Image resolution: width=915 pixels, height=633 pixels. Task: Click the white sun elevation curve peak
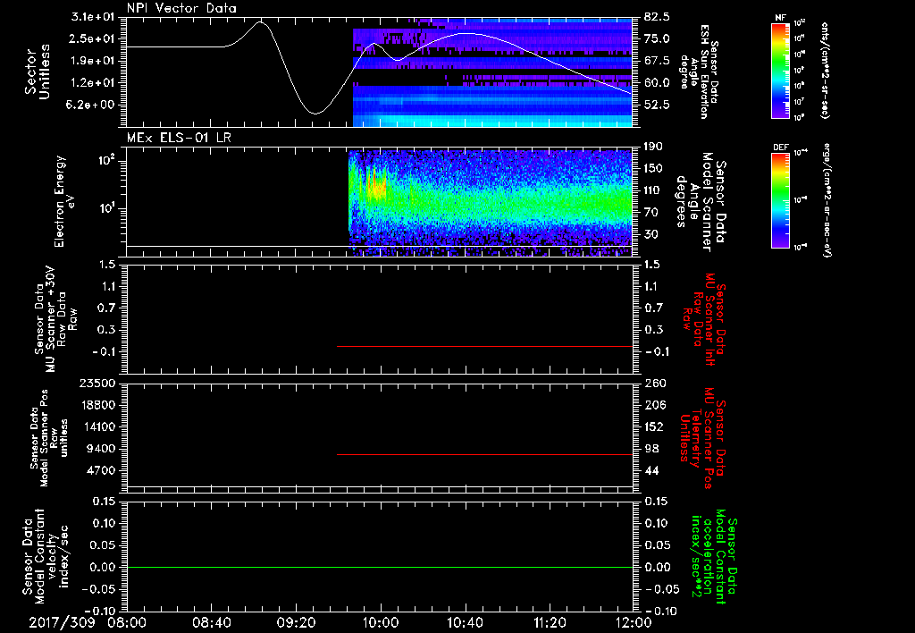tap(261, 22)
